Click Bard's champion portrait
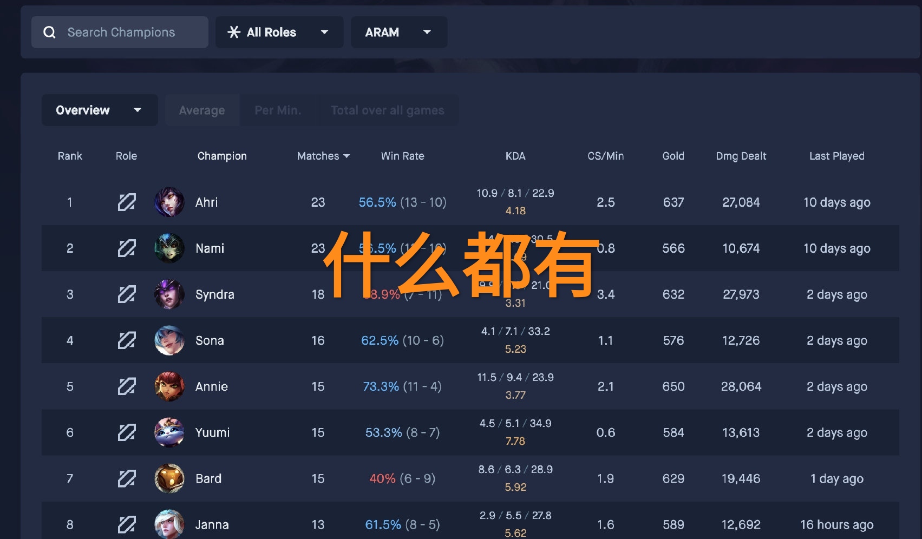This screenshot has width=922, height=539. (x=169, y=478)
